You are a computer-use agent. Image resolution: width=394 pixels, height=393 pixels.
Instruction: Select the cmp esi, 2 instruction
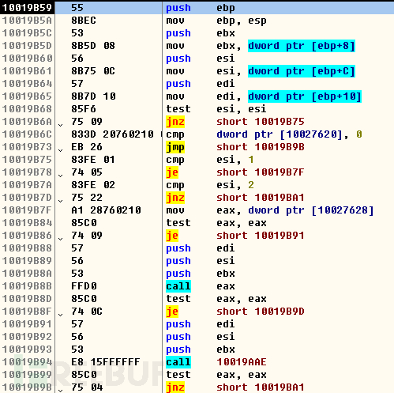210,185
